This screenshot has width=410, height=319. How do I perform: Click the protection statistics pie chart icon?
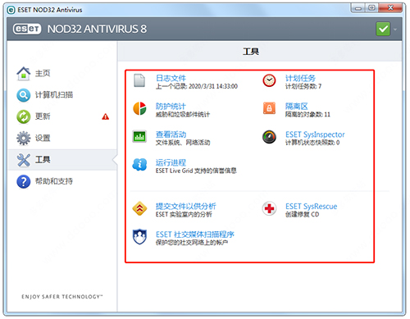point(139,109)
